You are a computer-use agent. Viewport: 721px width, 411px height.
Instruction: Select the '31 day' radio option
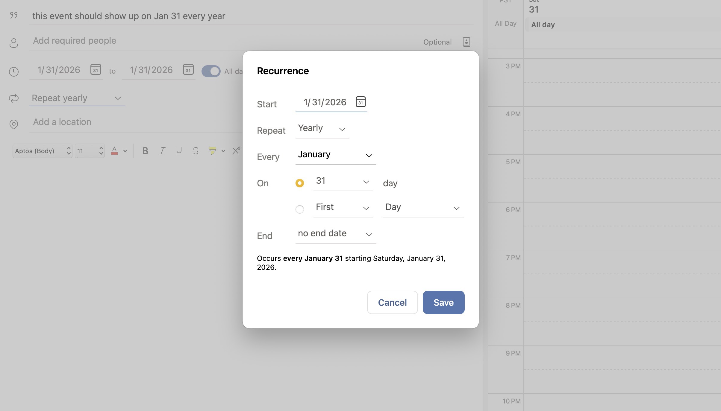coord(299,183)
